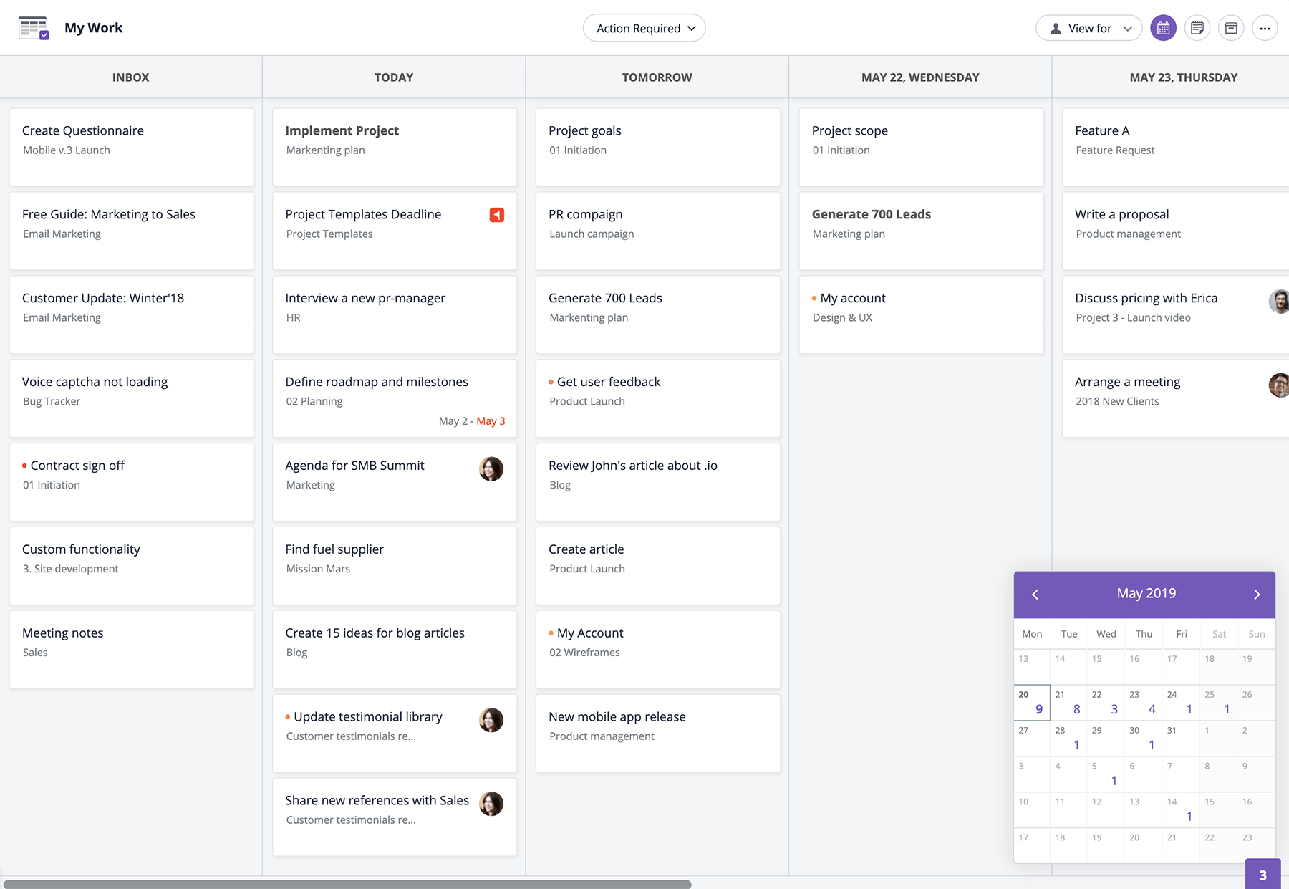Expand the View for selector
Viewport: 1289px width, 889px height.
(x=1088, y=28)
